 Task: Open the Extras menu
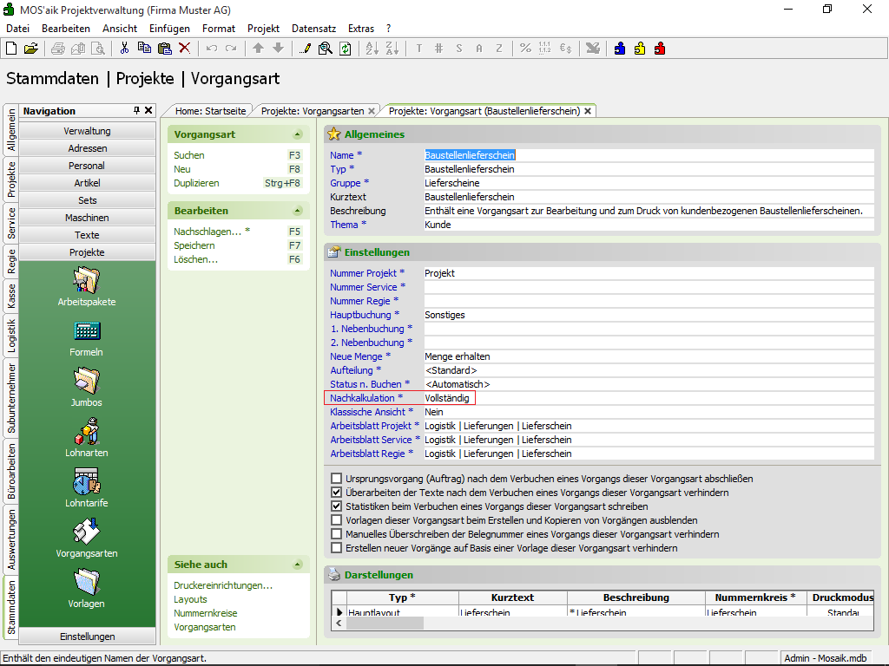coord(361,29)
